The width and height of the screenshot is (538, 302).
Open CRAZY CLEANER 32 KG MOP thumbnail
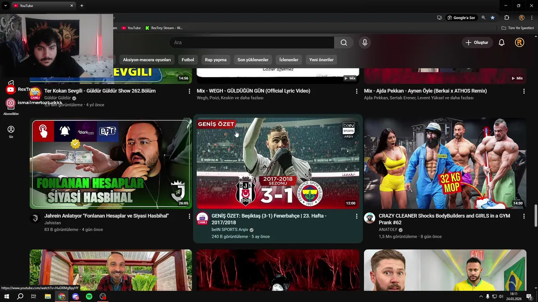[445, 164]
